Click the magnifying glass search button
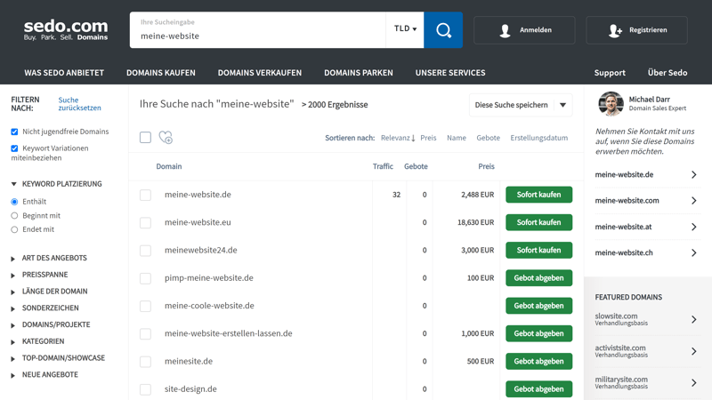Viewport: 712px width, 400px height. point(443,30)
